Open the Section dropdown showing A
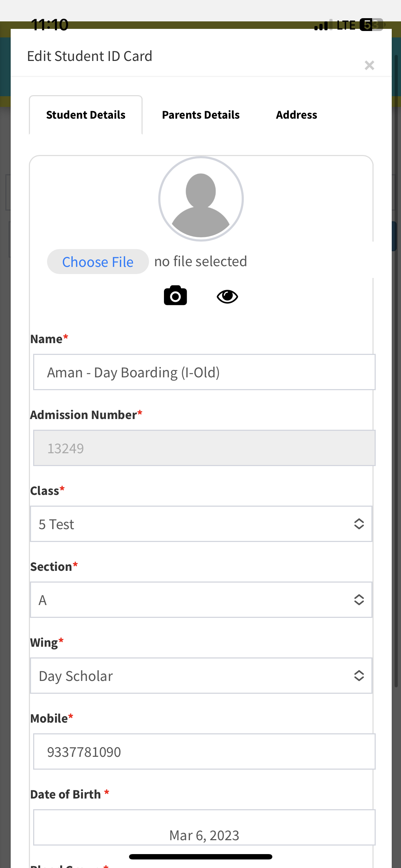The width and height of the screenshot is (401, 868). click(x=201, y=600)
